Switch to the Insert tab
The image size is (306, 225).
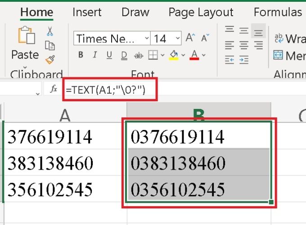click(x=87, y=12)
